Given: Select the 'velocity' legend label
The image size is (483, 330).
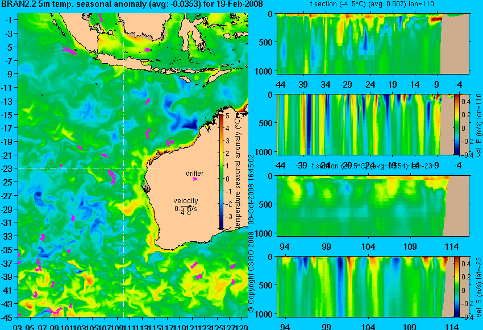Looking at the screenshot, I should coord(186,201).
